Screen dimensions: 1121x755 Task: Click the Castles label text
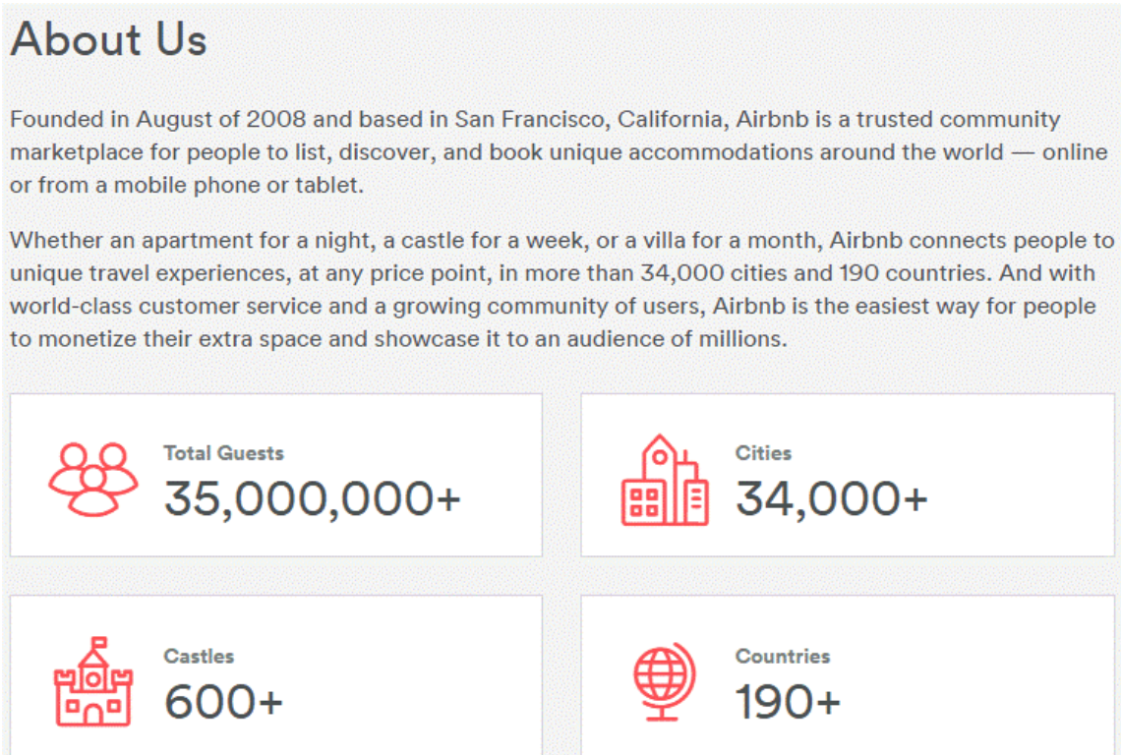(199, 656)
